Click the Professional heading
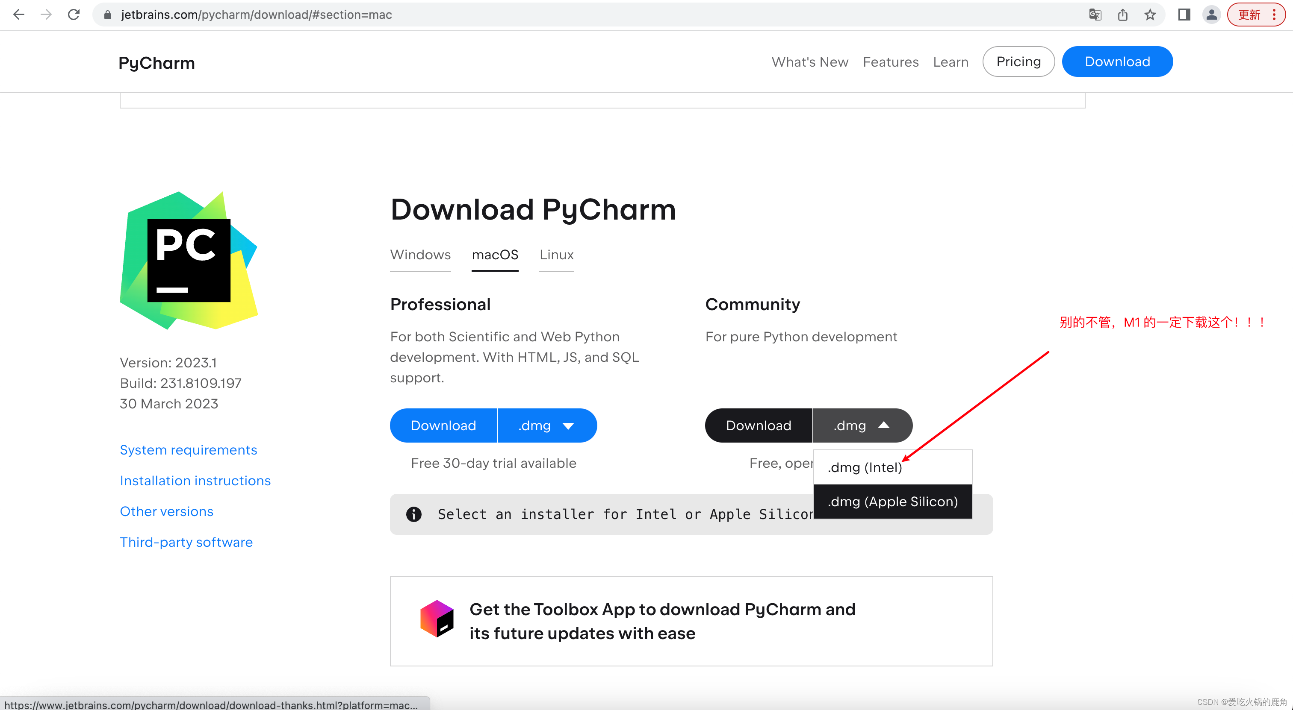1293x710 pixels. point(440,304)
